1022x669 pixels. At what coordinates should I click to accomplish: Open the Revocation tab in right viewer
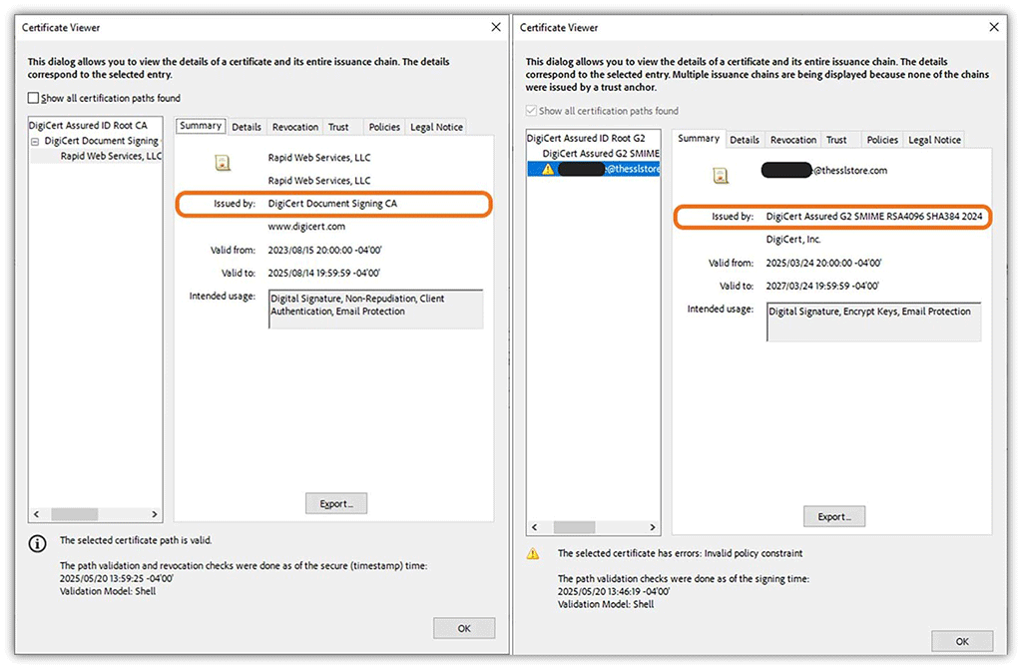(x=793, y=140)
